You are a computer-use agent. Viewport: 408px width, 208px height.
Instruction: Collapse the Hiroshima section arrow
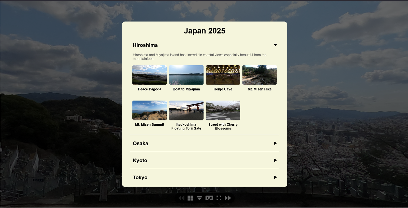point(275,45)
